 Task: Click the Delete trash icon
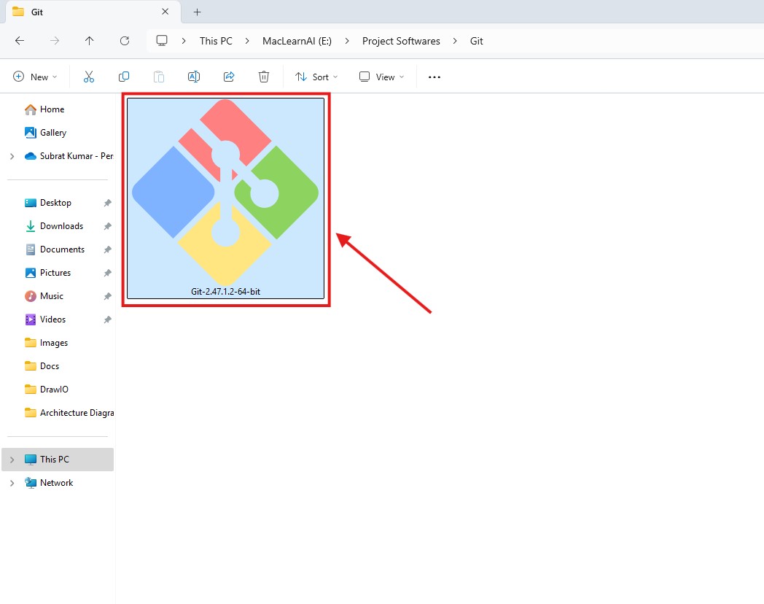pyautogui.click(x=264, y=77)
